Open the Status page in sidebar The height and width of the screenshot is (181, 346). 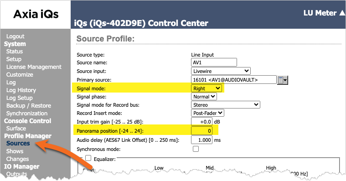14,52
